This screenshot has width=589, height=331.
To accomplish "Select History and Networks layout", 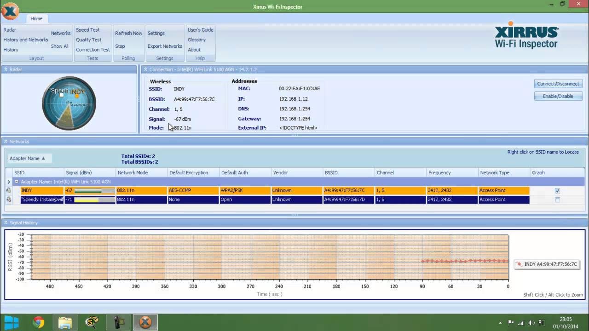I will pyautogui.click(x=26, y=40).
